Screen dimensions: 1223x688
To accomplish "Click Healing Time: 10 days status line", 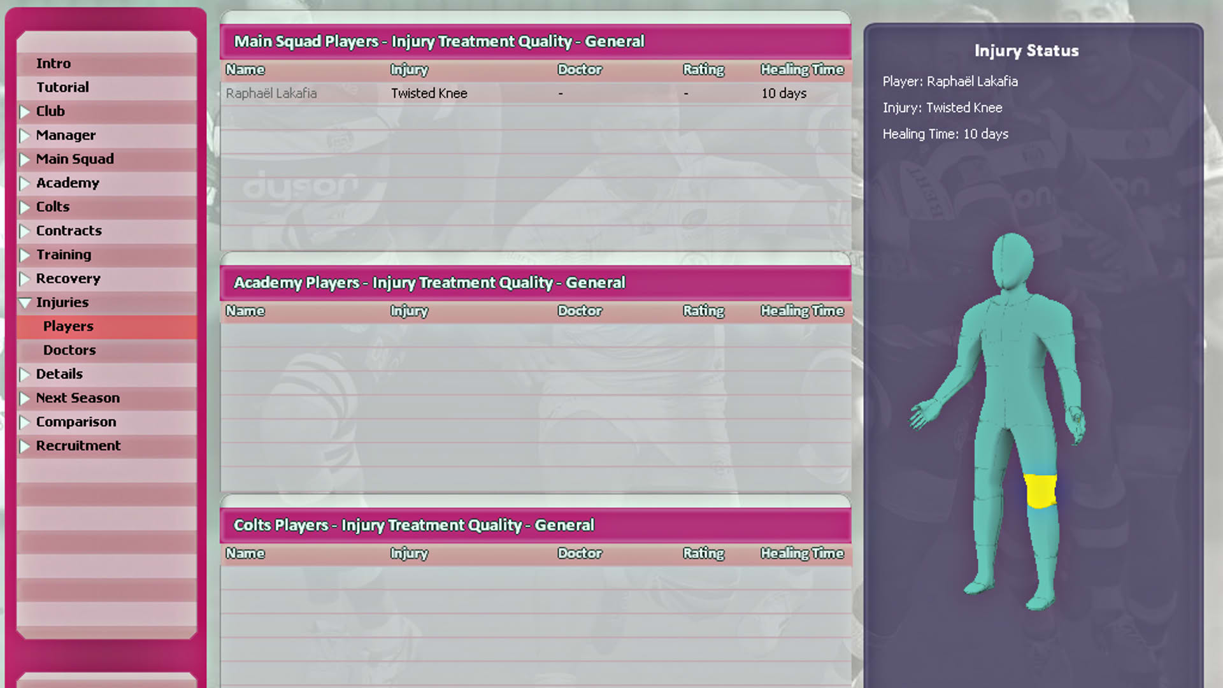I will click(945, 134).
